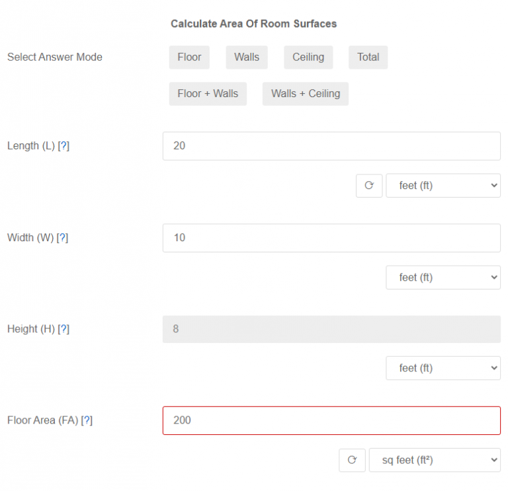Click the Length input field
508x491 pixels.
click(331, 146)
